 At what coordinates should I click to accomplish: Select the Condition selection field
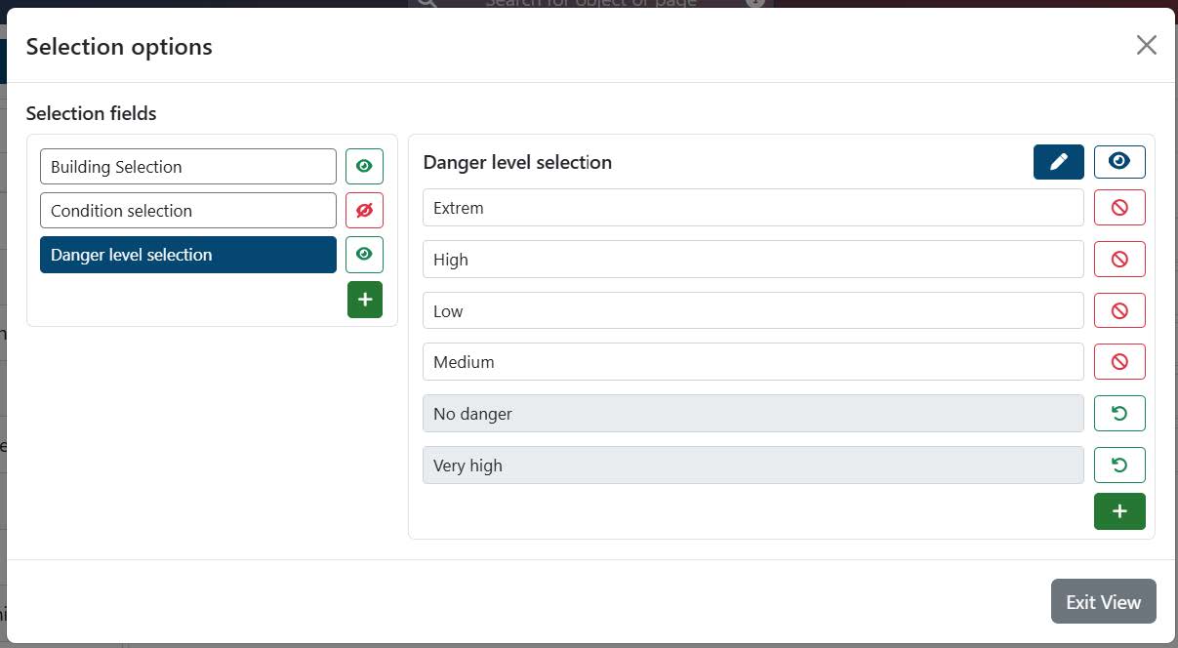point(187,211)
